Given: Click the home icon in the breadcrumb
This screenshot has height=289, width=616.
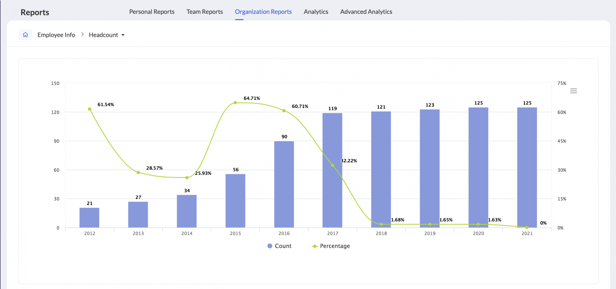Looking at the screenshot, I should click(x=26, y=35).
